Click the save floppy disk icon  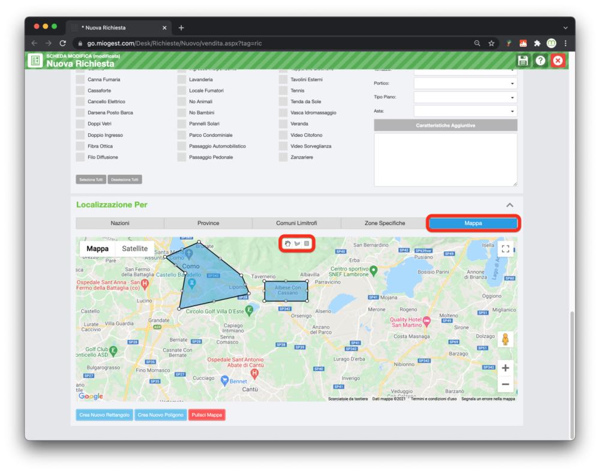tap(523, 61)
